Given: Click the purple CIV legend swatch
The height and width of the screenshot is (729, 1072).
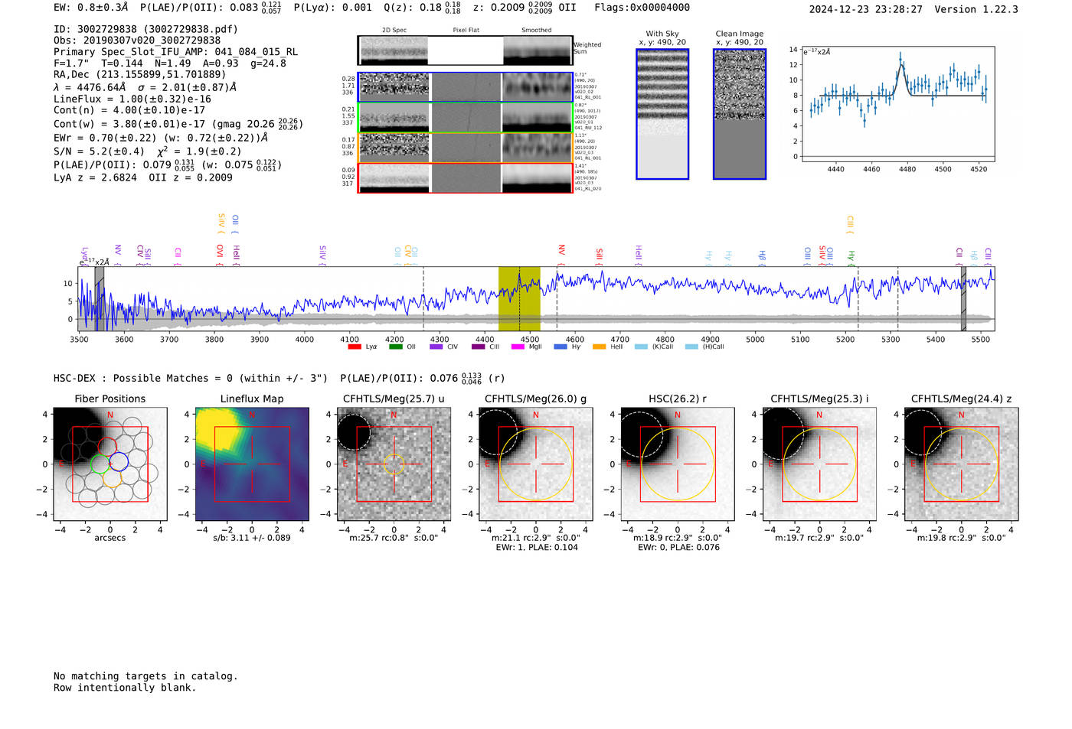Looking at the screenshot, I should click(x=436, y=347).
